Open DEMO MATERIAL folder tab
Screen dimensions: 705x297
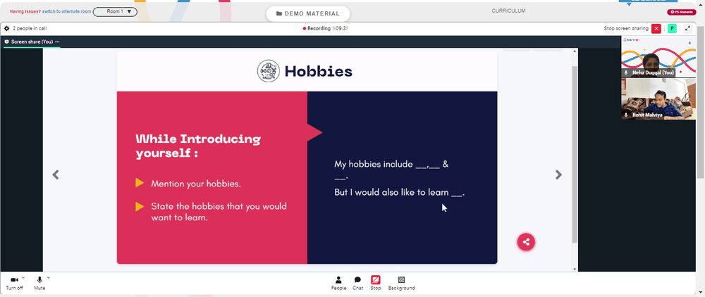[308, 13]
